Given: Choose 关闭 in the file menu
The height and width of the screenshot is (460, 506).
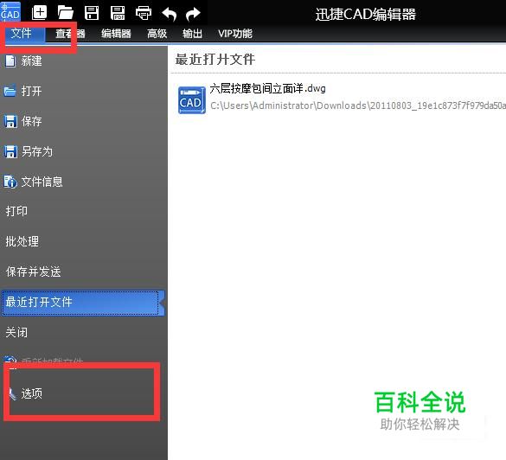Looking at the screenshot, I should pyautogui.click(x=16, y=332).
